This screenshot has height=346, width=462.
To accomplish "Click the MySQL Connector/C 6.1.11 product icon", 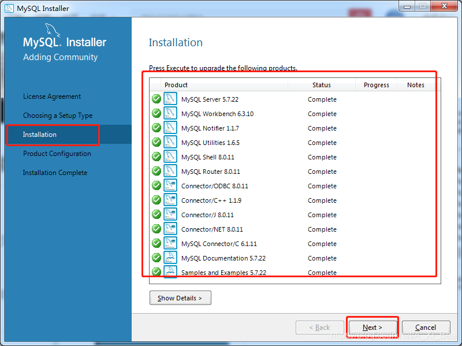I will coord(170,243).
